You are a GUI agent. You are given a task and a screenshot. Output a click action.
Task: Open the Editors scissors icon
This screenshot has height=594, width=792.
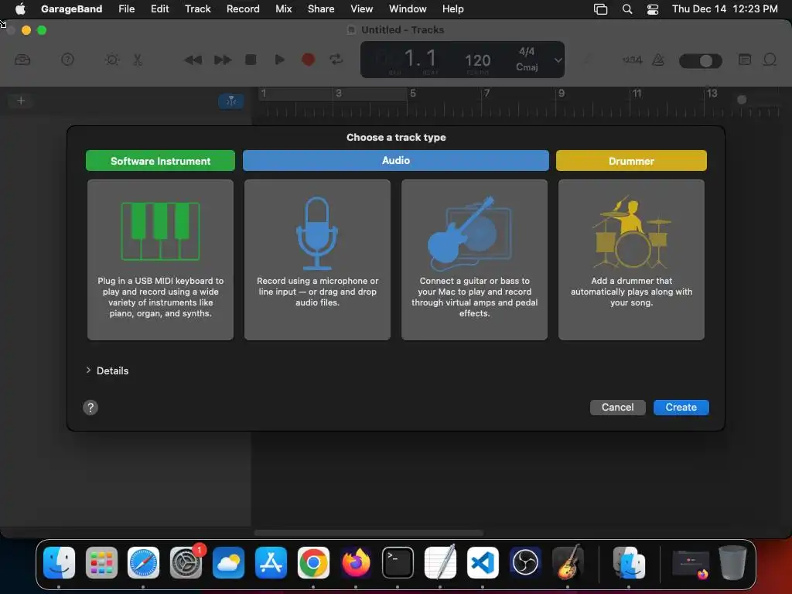click(x=138, y=60)
